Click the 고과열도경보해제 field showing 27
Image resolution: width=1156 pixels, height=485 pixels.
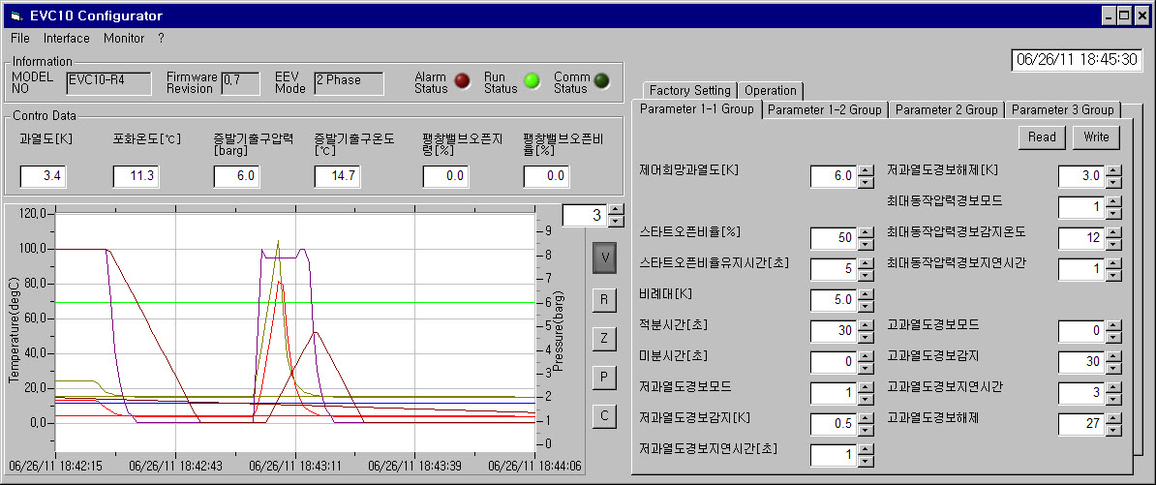click(x=1082, y=424)
